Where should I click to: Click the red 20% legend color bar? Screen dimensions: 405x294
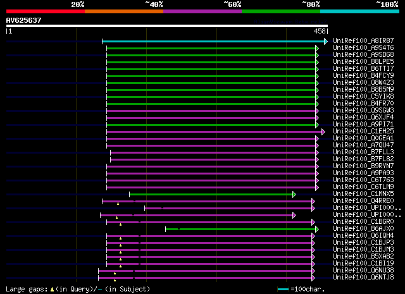tap(46, 11)
